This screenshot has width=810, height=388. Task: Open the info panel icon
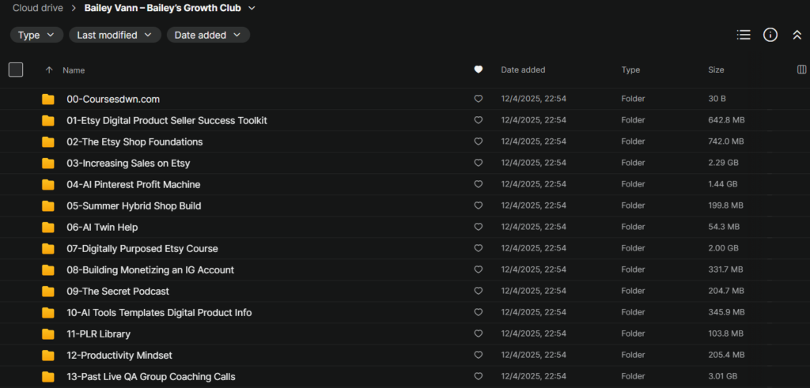tap(770, 35)
